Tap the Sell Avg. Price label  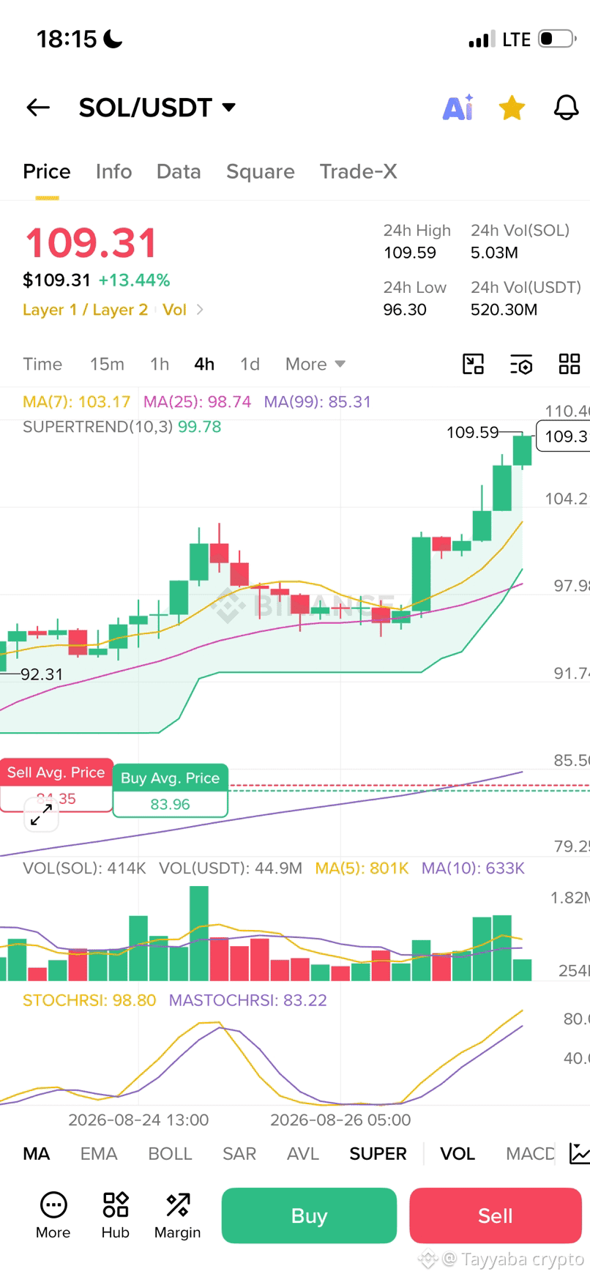tap(56, 772)
